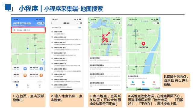Image resolution: width=193 pixels, height=108 pixels.
Task: Tap the orange 报错-线状地名 icon
Action: [41, 75]
